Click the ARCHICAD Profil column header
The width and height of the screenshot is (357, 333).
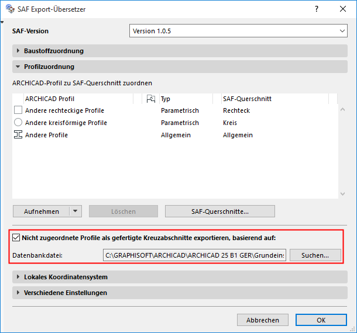coord(78,99)
